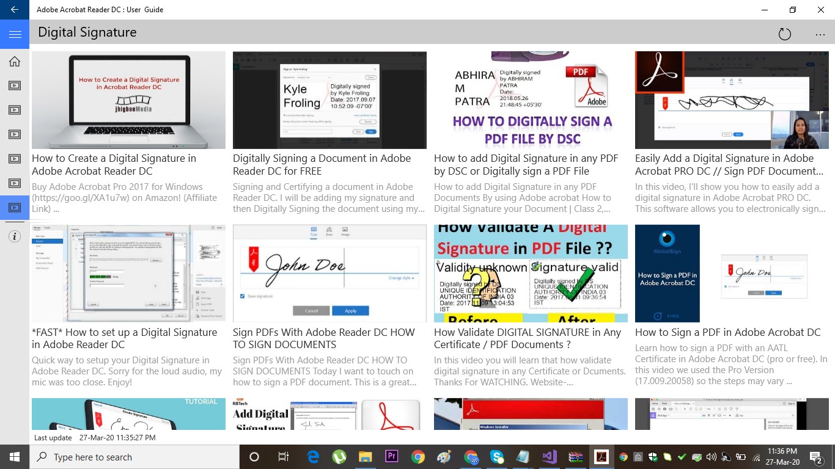Open title '*FAST* How to set up a Digital Signature'

click(x=125, y=338)
